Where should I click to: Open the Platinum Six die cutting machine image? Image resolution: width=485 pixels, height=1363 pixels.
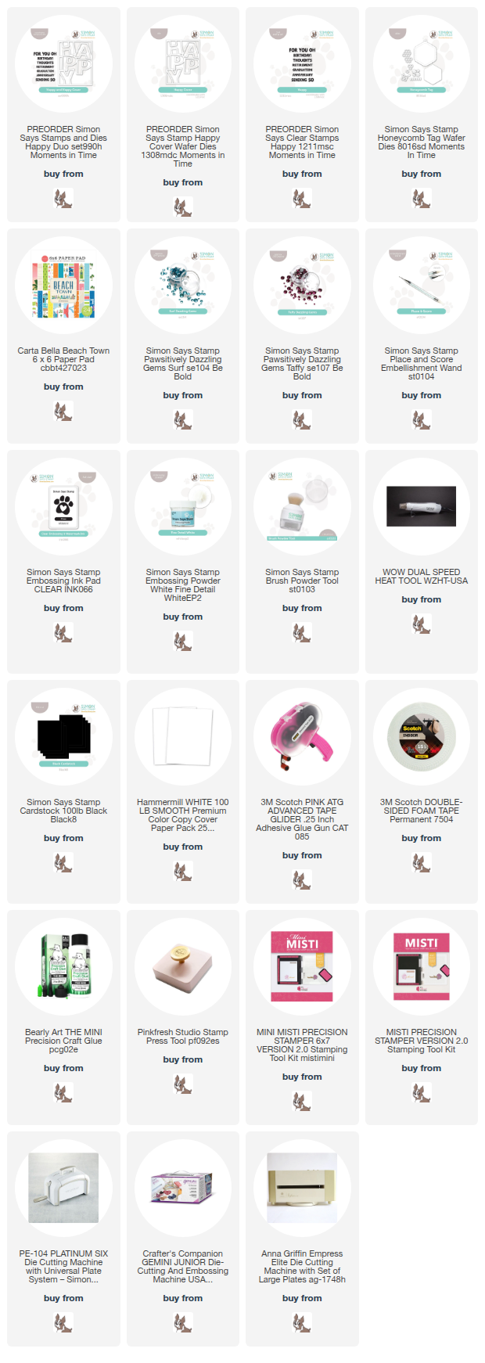[63, 1188]
